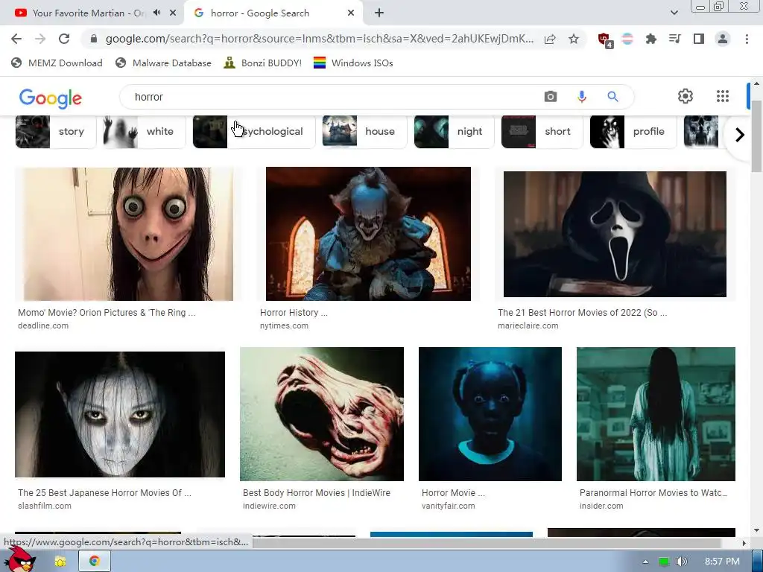Open Google quick settings gear
This screenshot has width=763, height=572.
[x=686, y=96]
